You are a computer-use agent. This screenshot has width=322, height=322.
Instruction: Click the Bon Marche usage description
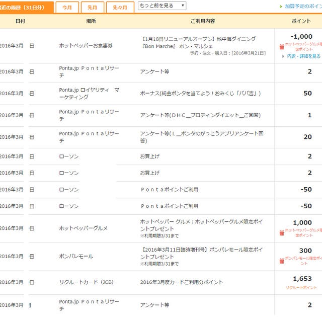point(198,42)
